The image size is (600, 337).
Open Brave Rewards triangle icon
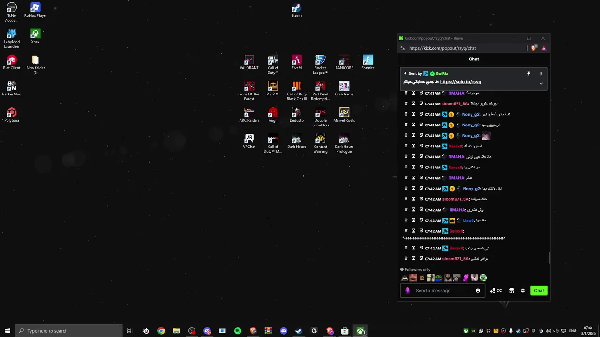click(544, 48)
